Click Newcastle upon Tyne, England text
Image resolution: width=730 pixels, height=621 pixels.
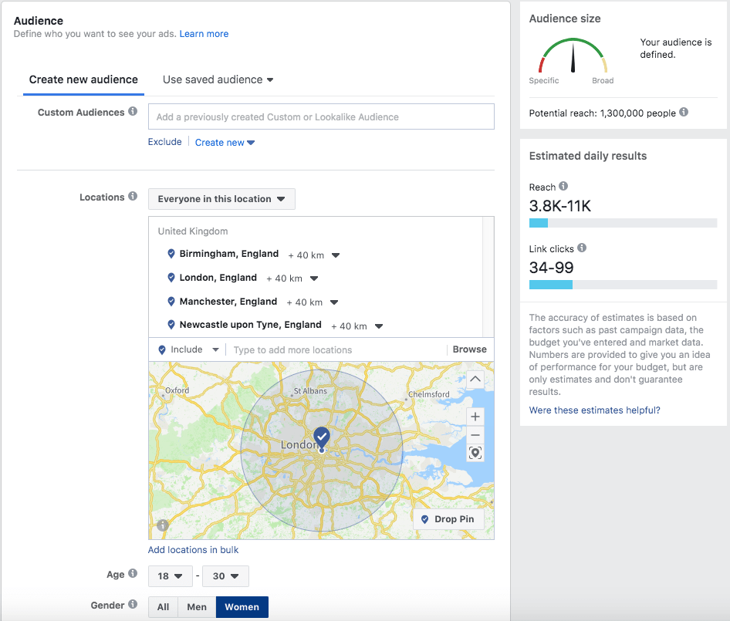coord(251,325)
